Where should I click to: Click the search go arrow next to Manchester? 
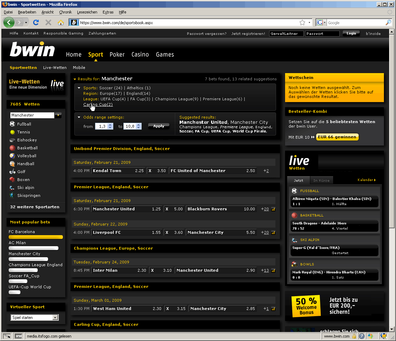tap(58, 115)
